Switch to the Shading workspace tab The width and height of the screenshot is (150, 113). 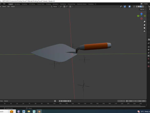pyautogui.click(x=48, y=4)
